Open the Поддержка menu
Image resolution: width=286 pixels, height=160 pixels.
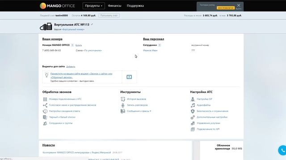click(x=135, y=6)
